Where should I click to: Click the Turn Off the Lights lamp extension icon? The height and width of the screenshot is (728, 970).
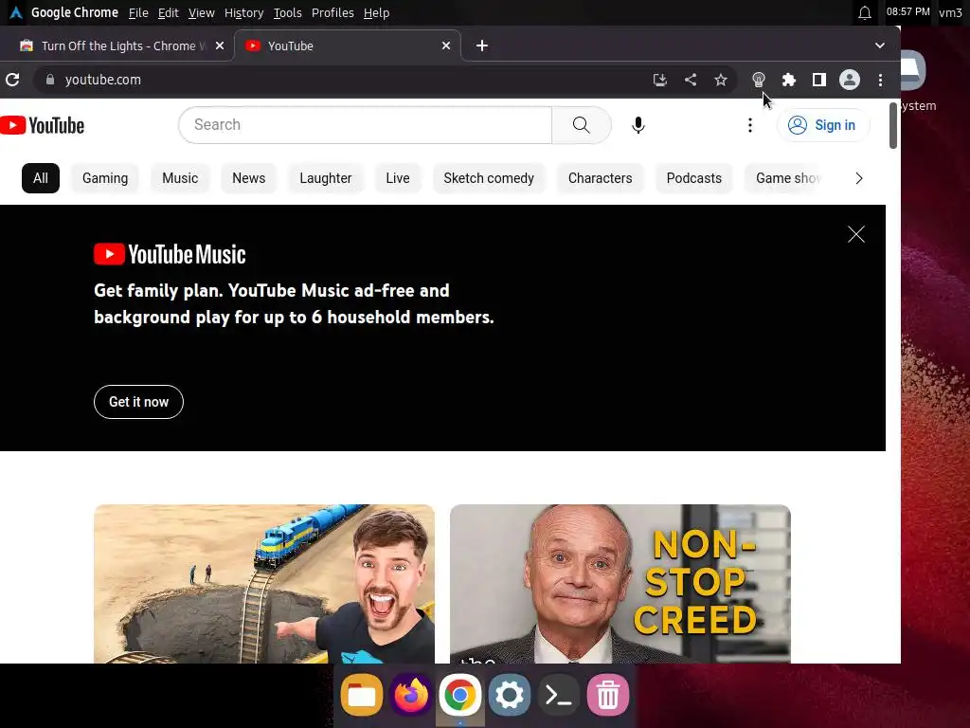[759, 80]
